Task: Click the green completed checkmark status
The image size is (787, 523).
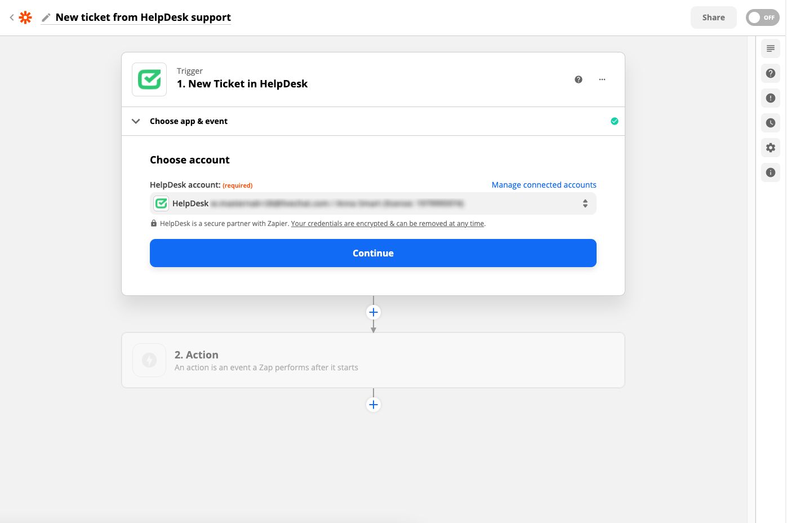Action: tap(615, 121)
